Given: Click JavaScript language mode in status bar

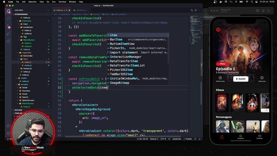Looking at the screenshot, I should pyautogui.click(x=177, y=139).
